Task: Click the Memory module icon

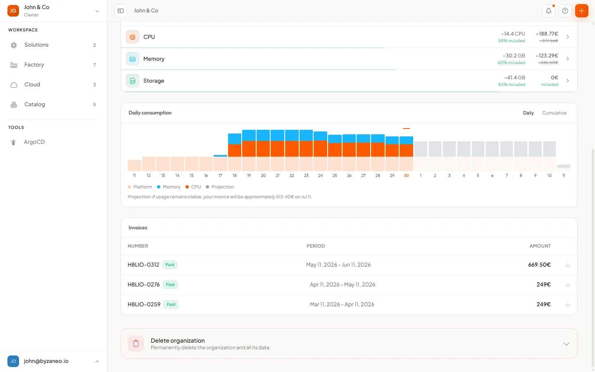Action: (x=133, y=59)
